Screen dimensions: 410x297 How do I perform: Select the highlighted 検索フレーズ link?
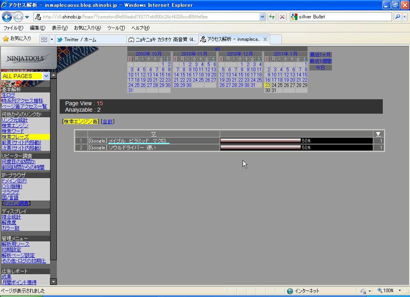coord(16,137)
